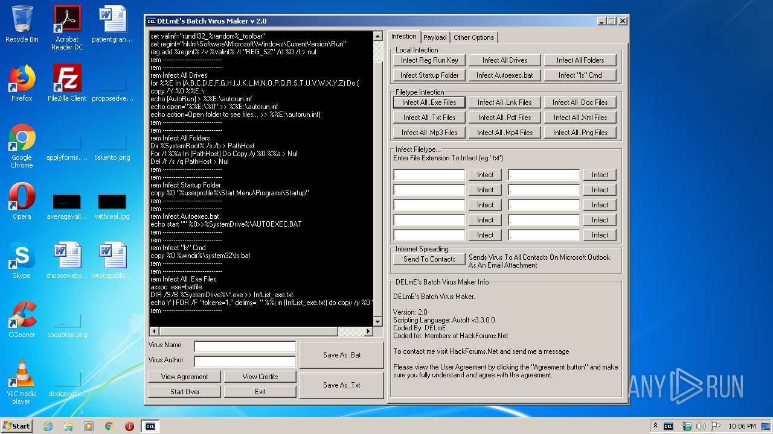The image size is (773, 434).
Task: Open Google Chrome desktop shortcut
Action: click(x=22, y=146)
